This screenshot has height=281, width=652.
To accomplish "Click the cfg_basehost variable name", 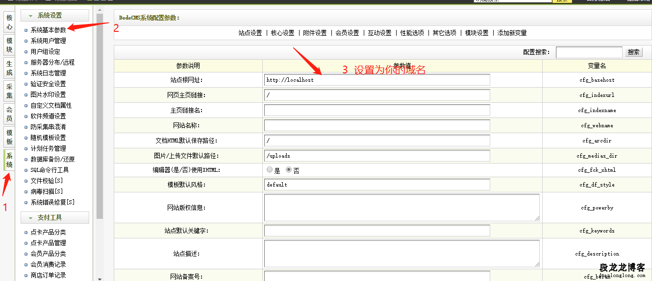I will [597, 80].
